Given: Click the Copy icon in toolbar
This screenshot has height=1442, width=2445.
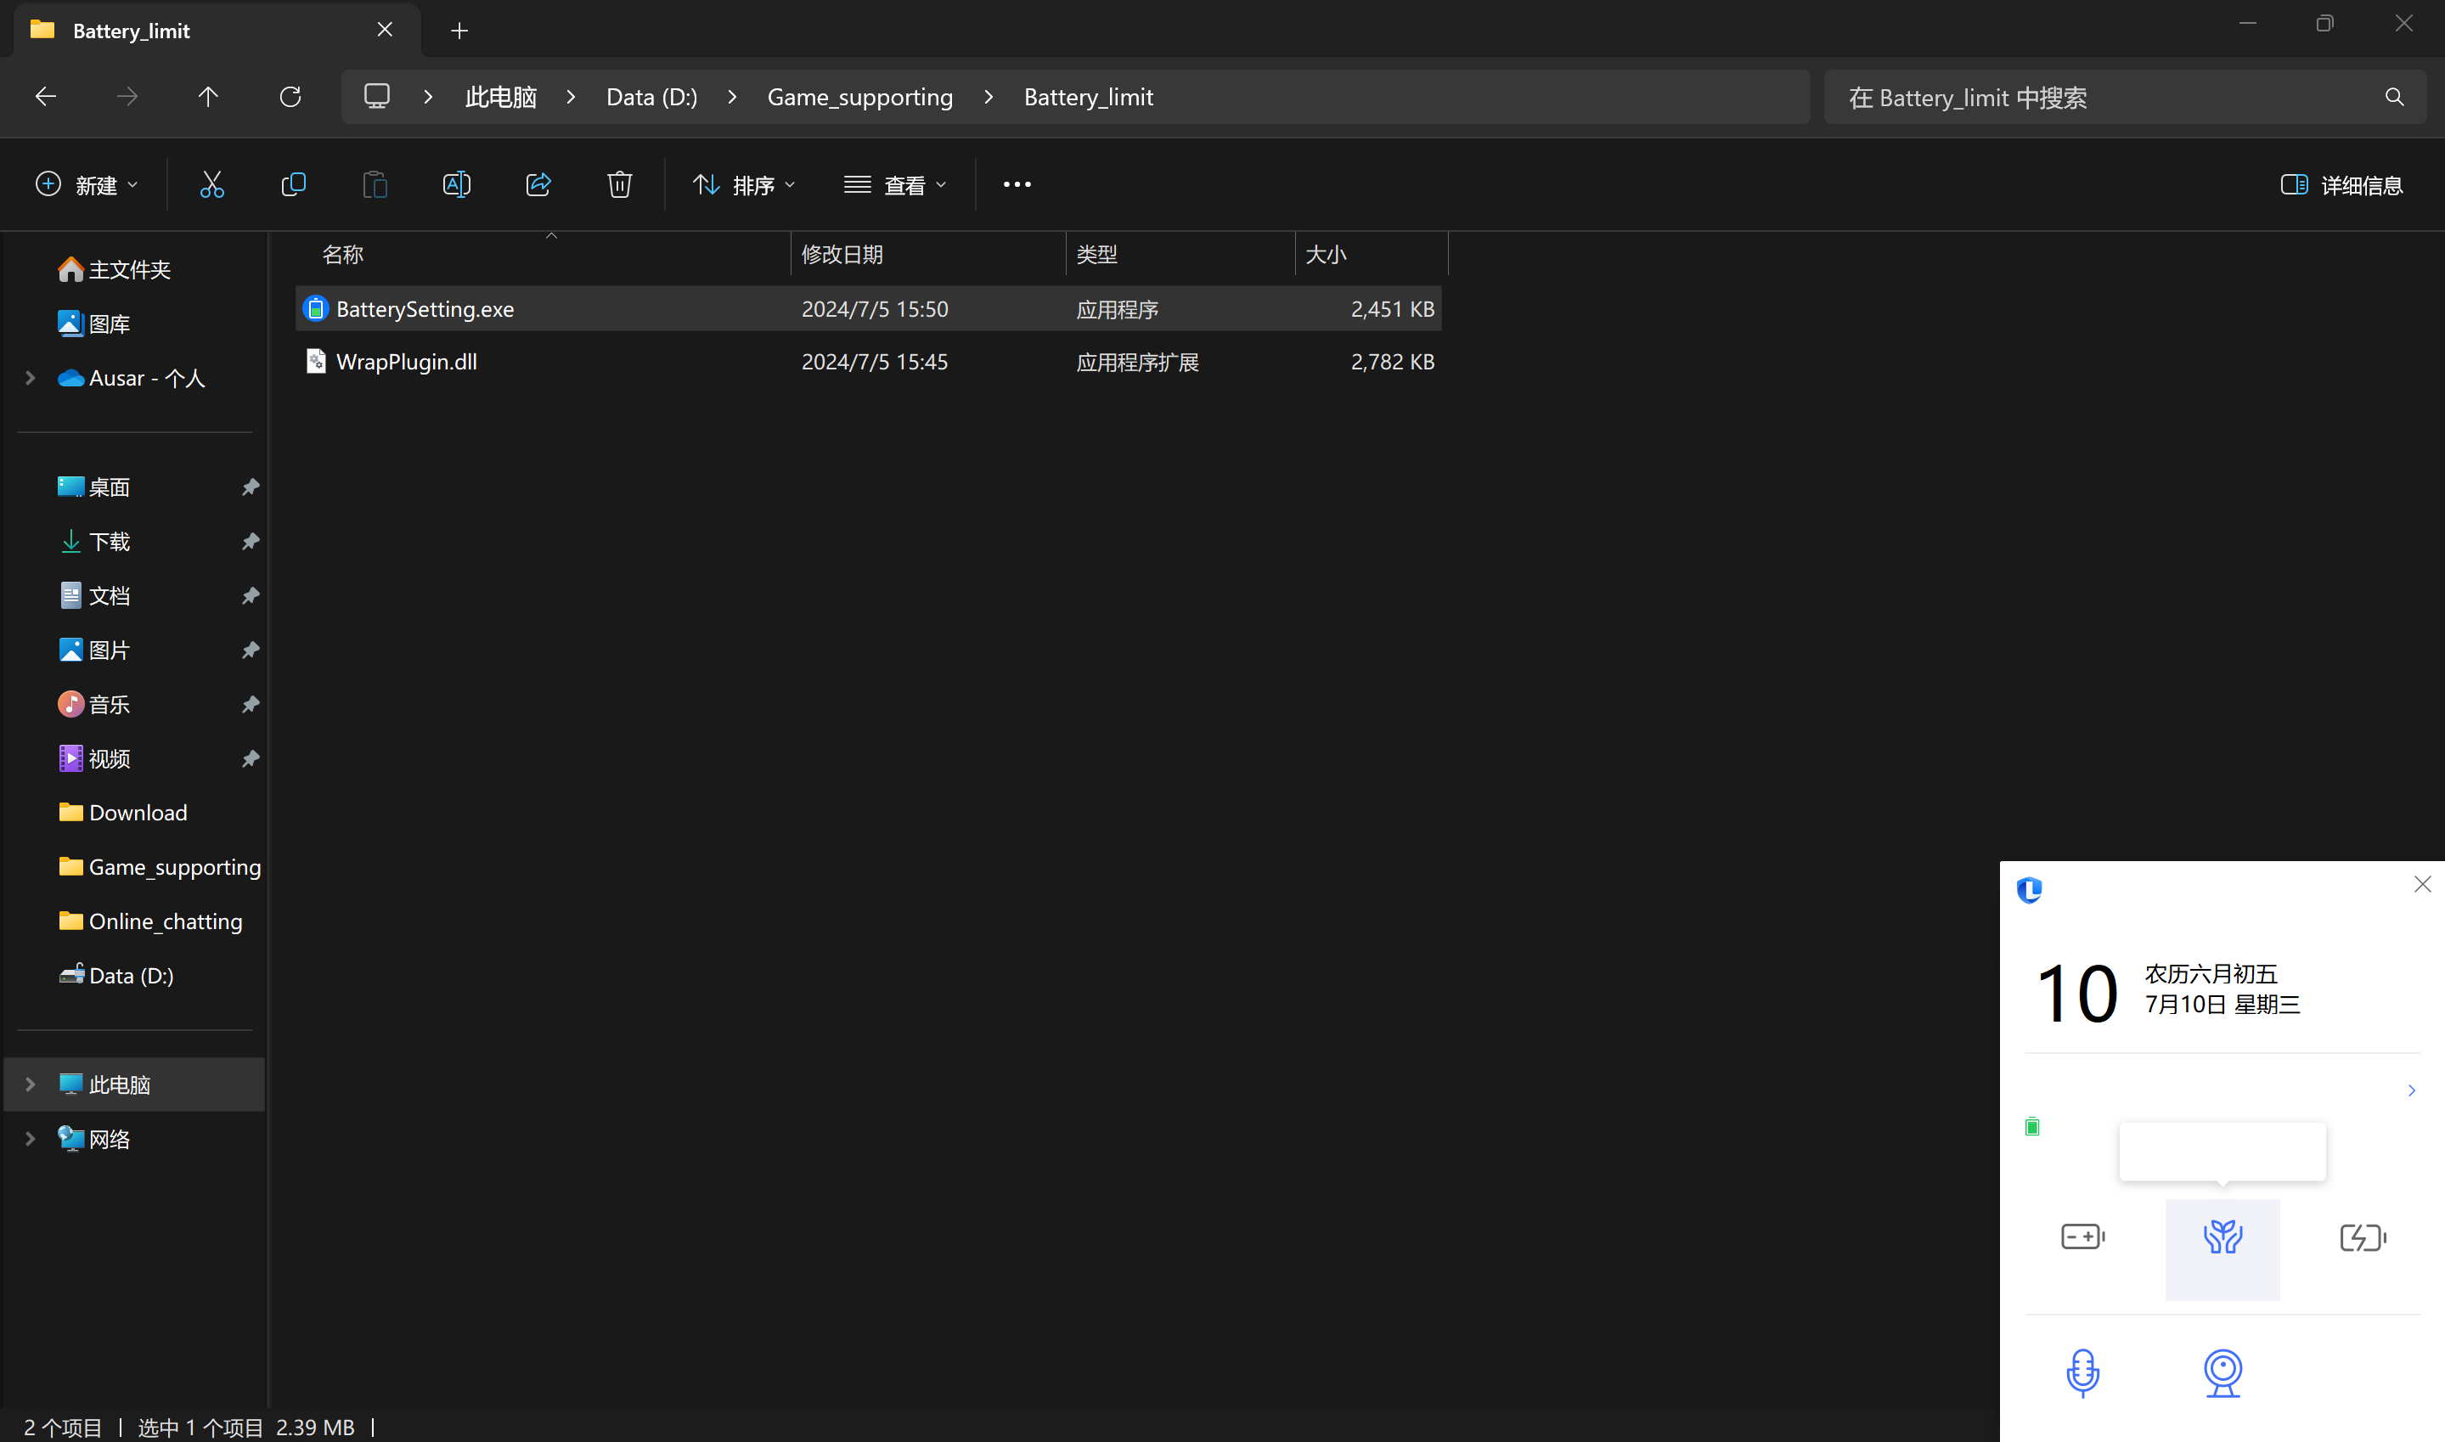Looking at the screenshot, I should click(x=292, y=184).
